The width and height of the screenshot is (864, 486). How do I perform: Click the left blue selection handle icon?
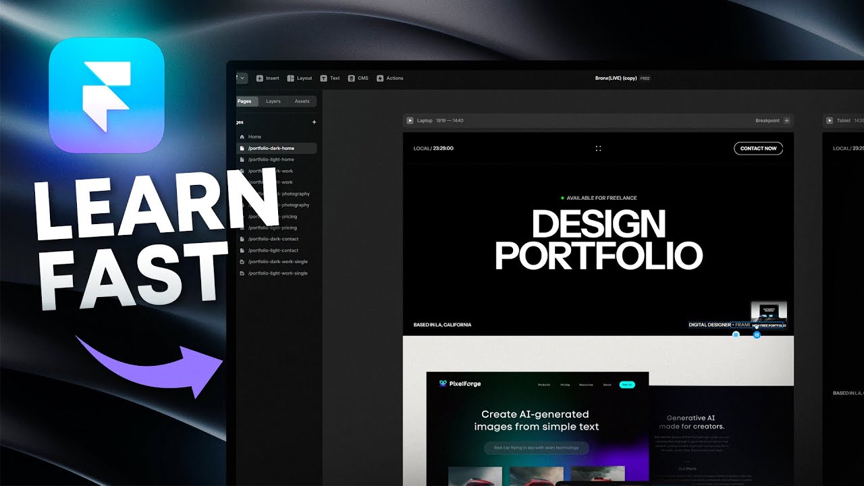point(736,335)
